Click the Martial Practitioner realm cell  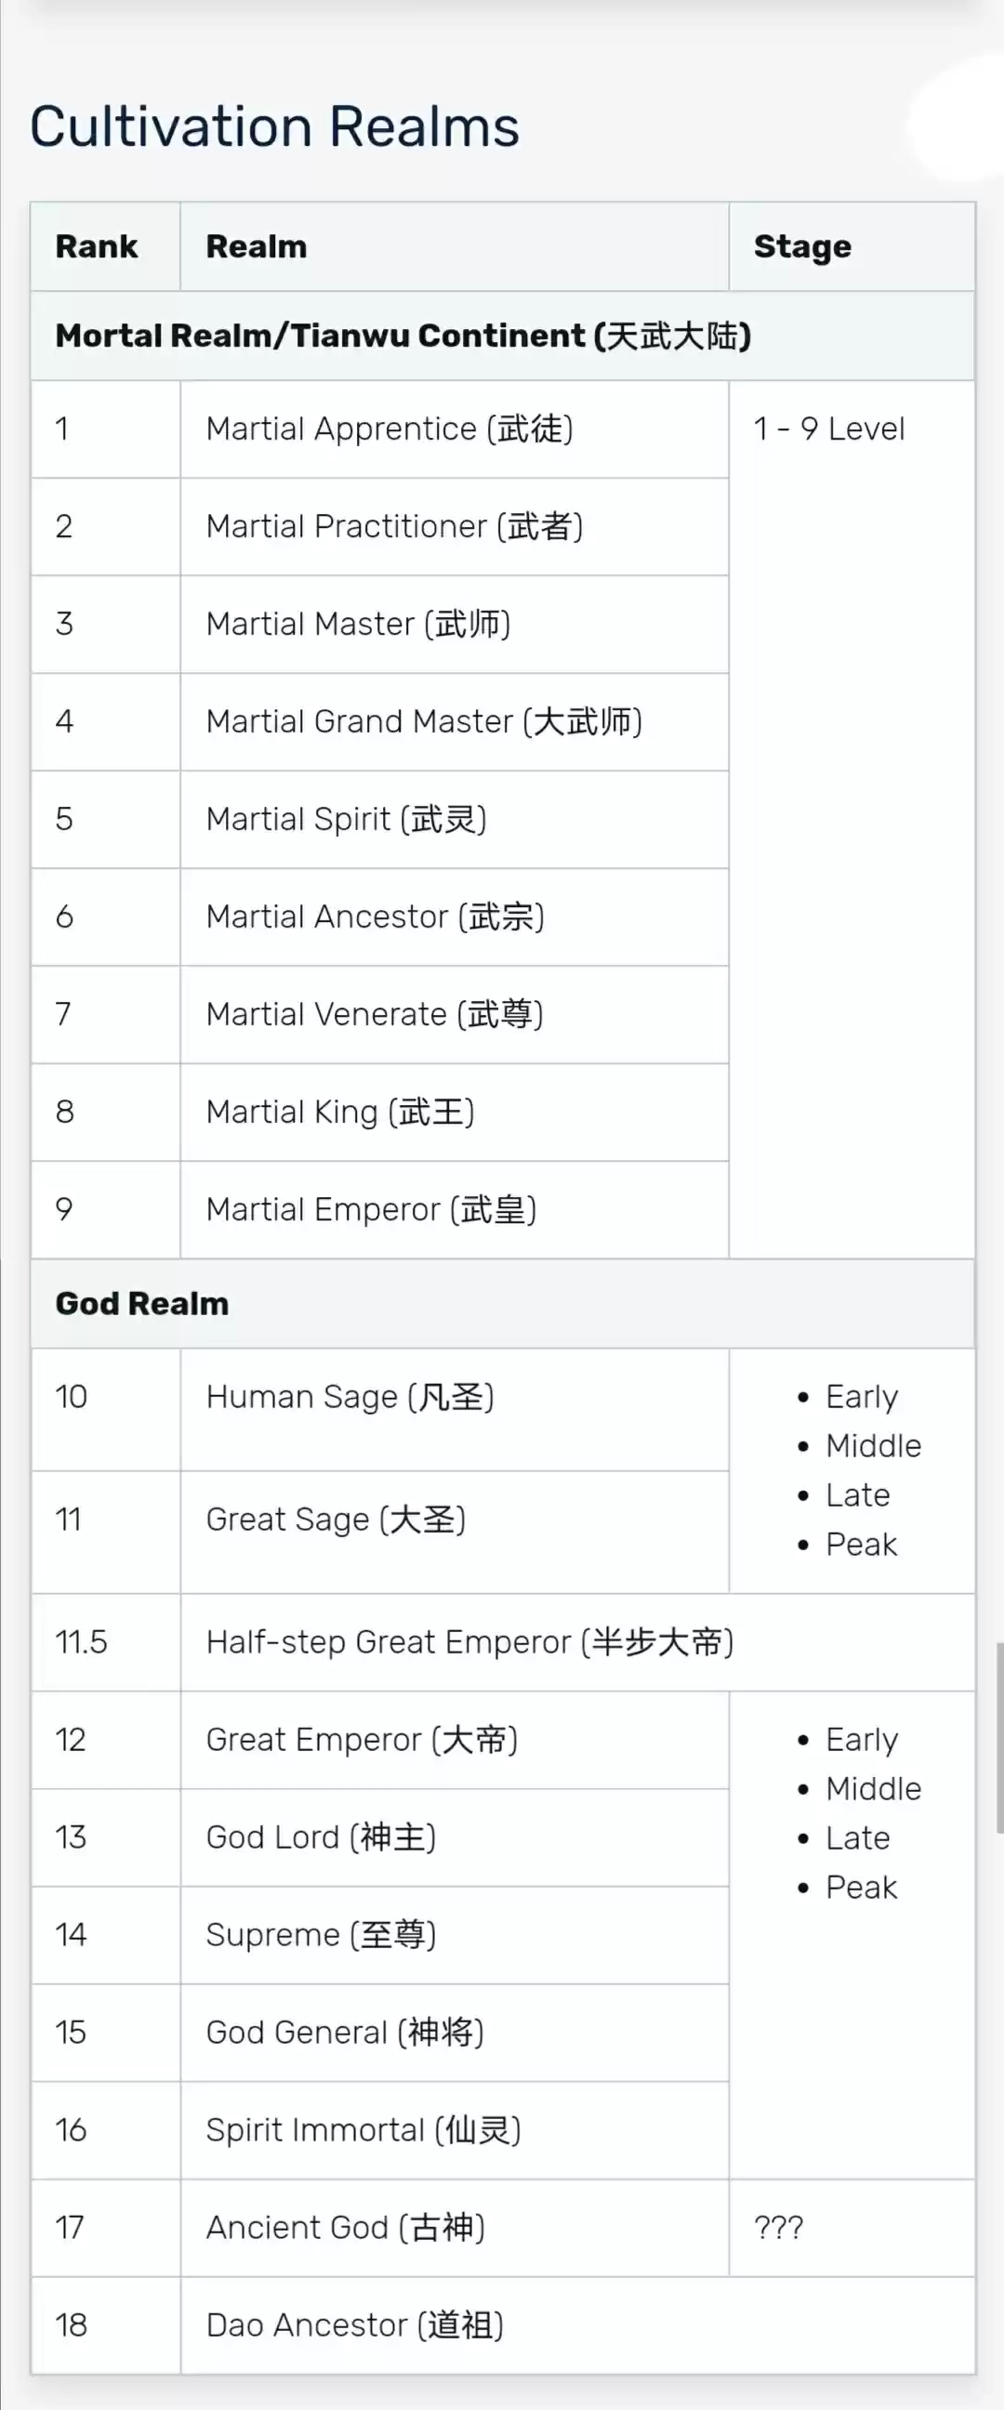[394, 526]
